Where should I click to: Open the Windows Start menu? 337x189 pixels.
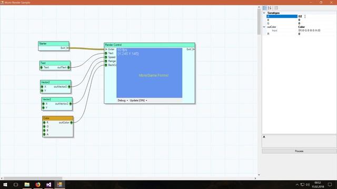pos(5,184)
